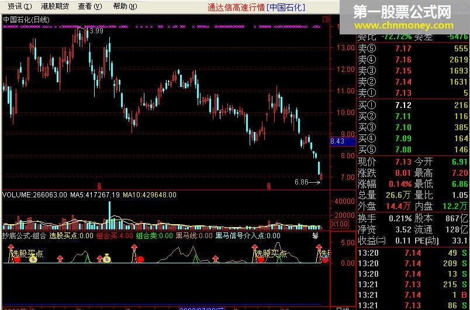The width and height of the screenshot is (470, 310).
Task: Click the second money bag icon beside a red arrow
Action: pos(107,258)
